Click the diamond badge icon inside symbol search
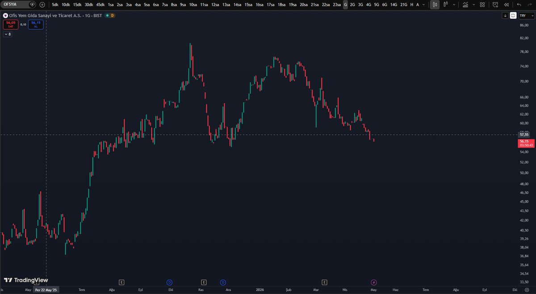 [x=32, y=4]
